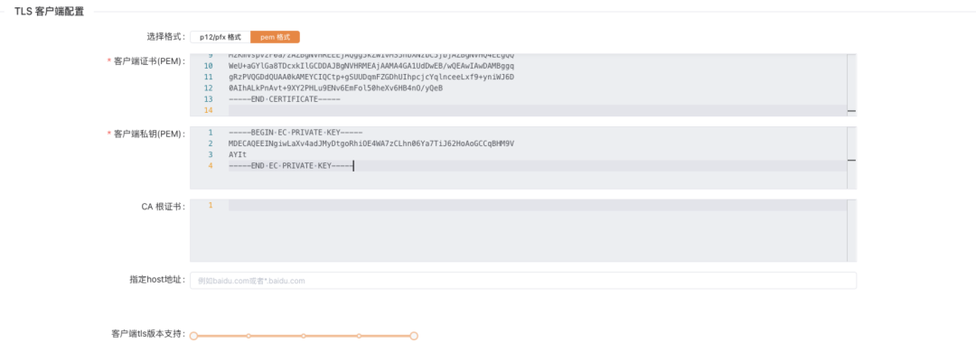Screen dimensions: 976x352
Task: Click line number 13 in certificate editor gutter
Action: click(x=209, y=99)
